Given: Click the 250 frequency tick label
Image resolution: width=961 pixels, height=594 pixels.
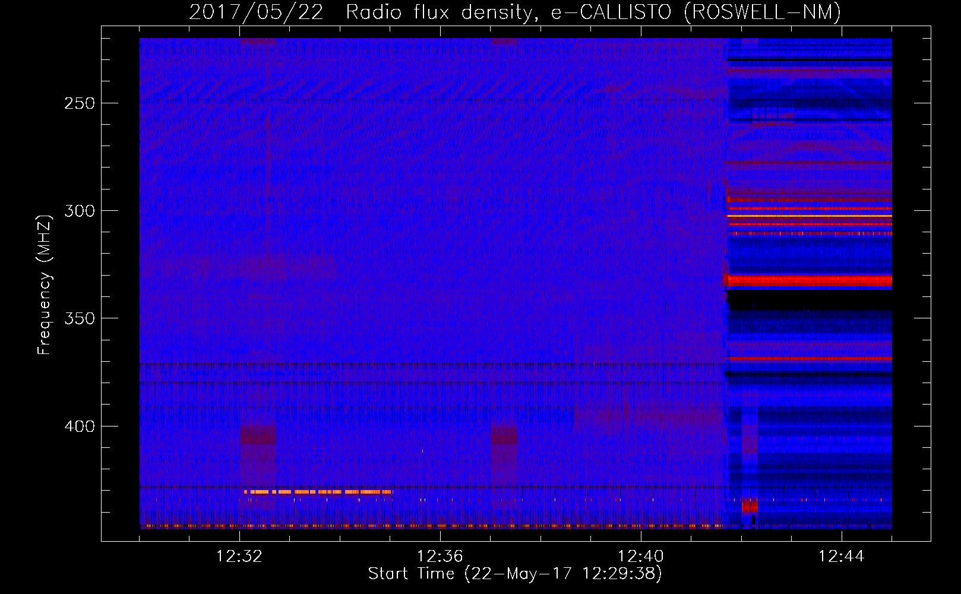Looking at the screenshot, I should (80, 103).
